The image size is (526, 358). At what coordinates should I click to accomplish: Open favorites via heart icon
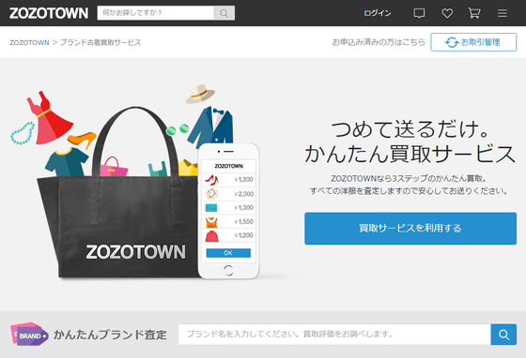point(447,13)
